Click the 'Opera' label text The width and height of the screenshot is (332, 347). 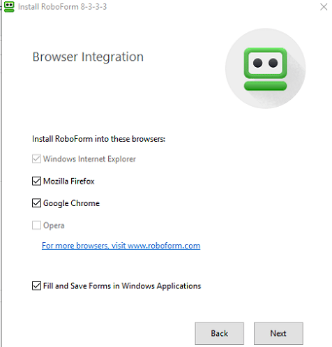pyautogui.click(x=54, y=226)
